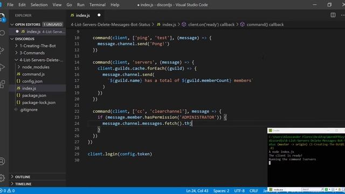Screen dimensions: 345x194
Task: Open the Search activity bar icon
Action: point(2,33)
